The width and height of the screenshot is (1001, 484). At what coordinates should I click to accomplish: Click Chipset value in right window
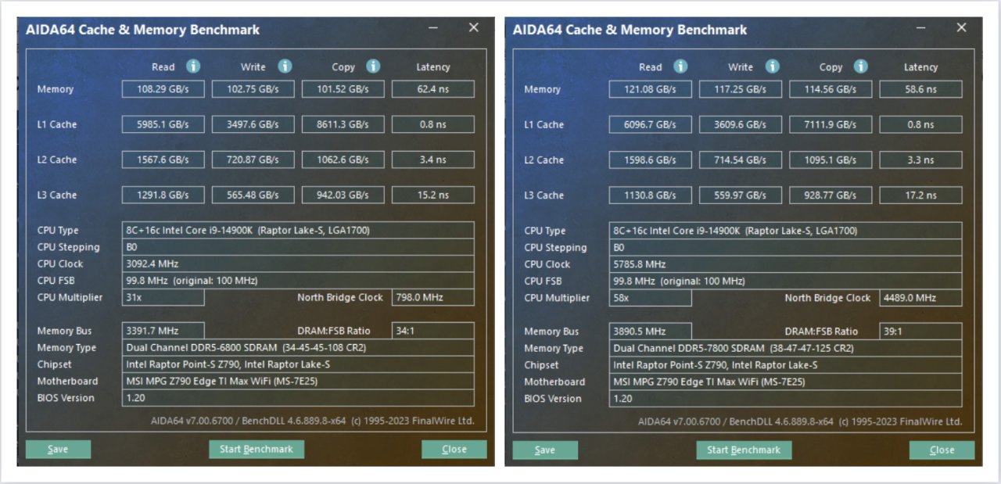(785, 365)
